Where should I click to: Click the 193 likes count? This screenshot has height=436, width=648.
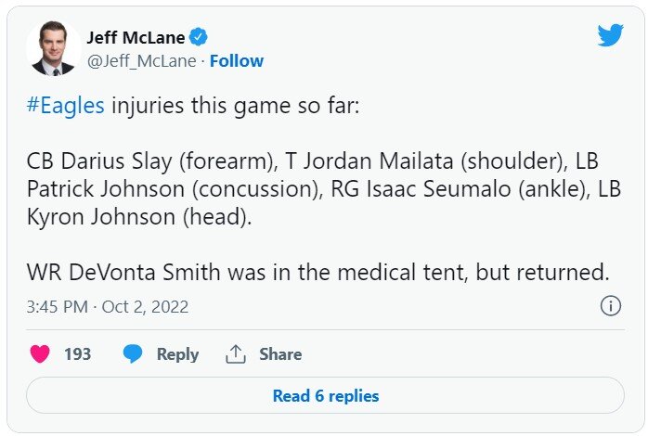77,354
